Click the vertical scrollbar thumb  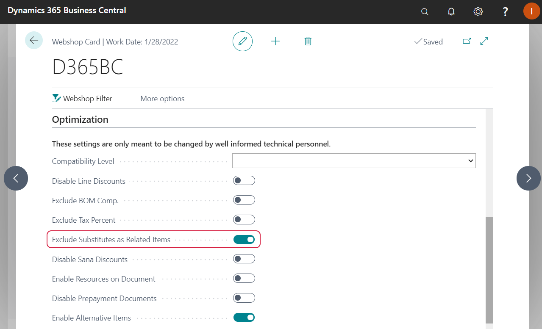coord(489,270)
